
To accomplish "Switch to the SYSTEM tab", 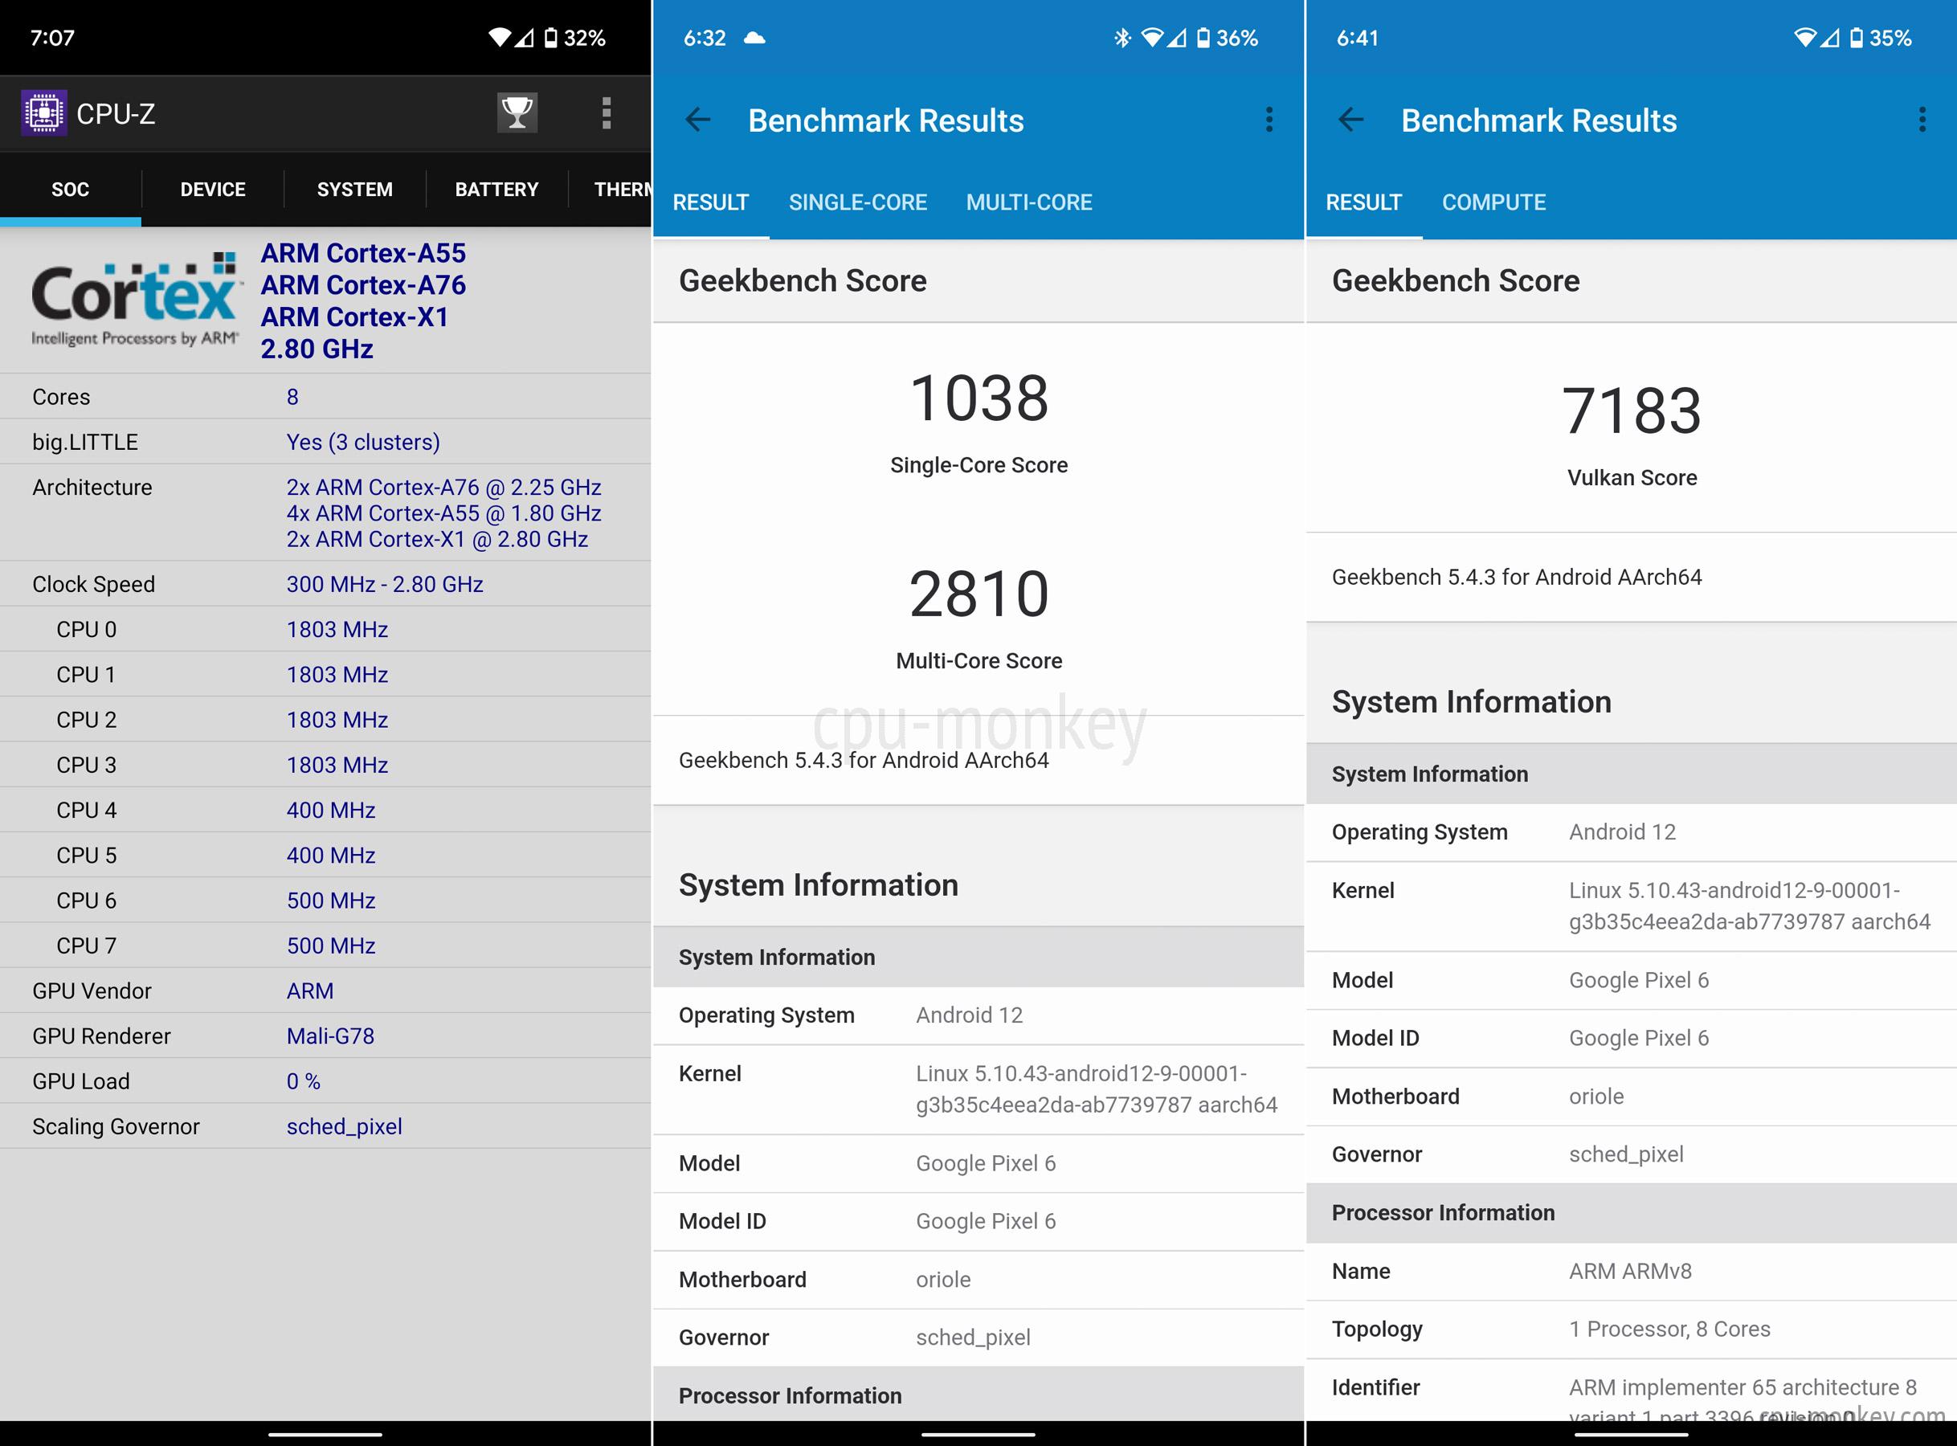I will [354, 189].
